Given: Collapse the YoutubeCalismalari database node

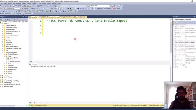Looking at the screenshot, I should [2, 52].
